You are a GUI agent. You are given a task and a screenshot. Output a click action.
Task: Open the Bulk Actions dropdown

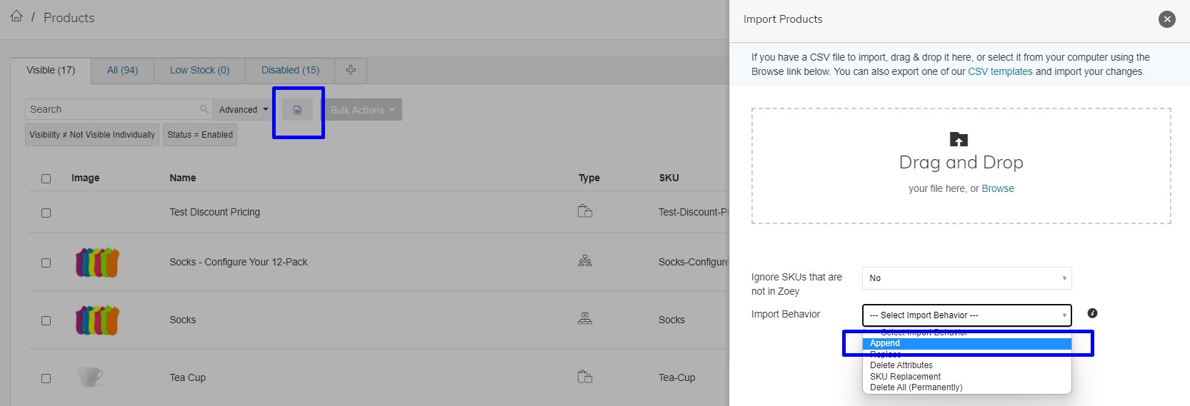point(363,110)
